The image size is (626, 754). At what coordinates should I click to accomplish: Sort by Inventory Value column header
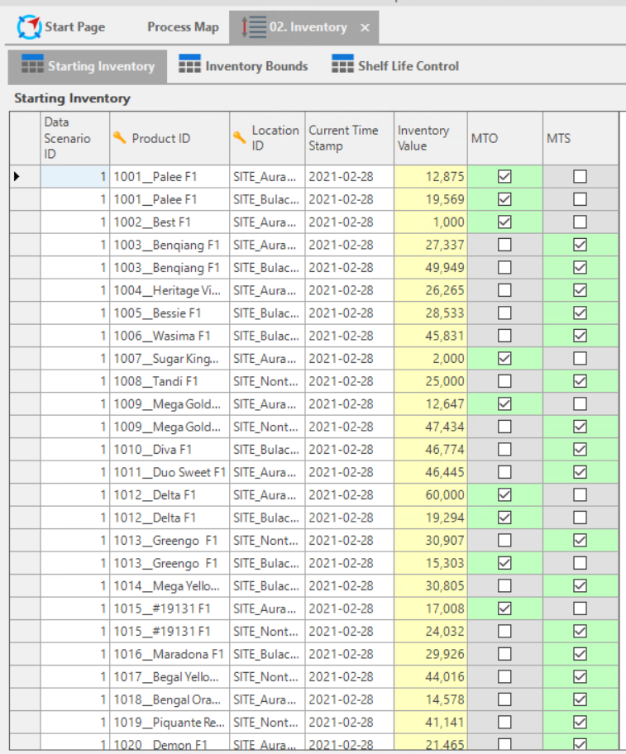click(431, 138)
